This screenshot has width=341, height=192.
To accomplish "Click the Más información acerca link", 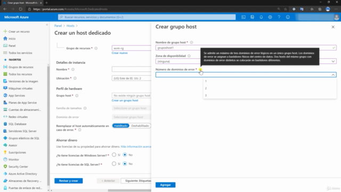I will click(x=136, y=147).
